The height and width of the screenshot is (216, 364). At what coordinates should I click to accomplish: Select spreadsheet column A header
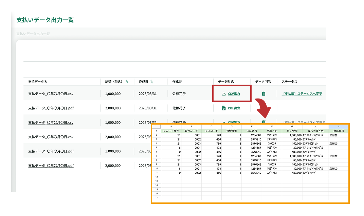pos(171,126)
